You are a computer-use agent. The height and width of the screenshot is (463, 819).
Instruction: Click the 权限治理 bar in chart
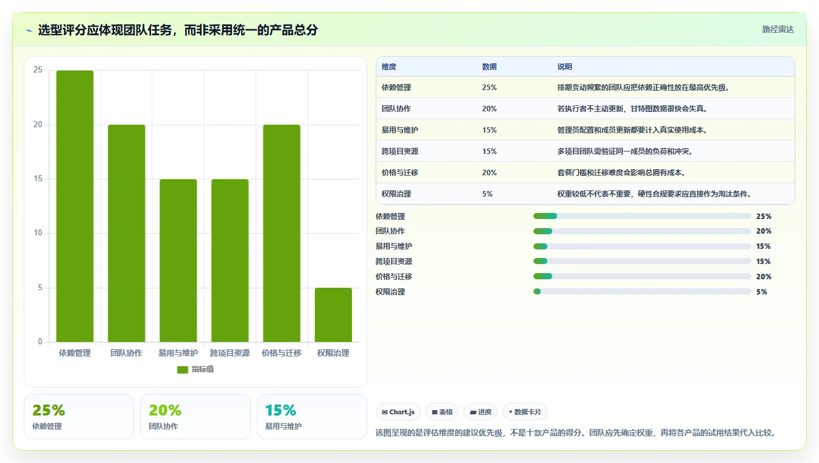pos(334,315)
